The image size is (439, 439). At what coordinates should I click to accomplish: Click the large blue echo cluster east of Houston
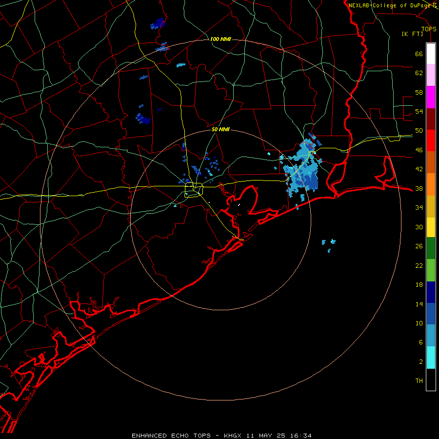click(303, 171)
